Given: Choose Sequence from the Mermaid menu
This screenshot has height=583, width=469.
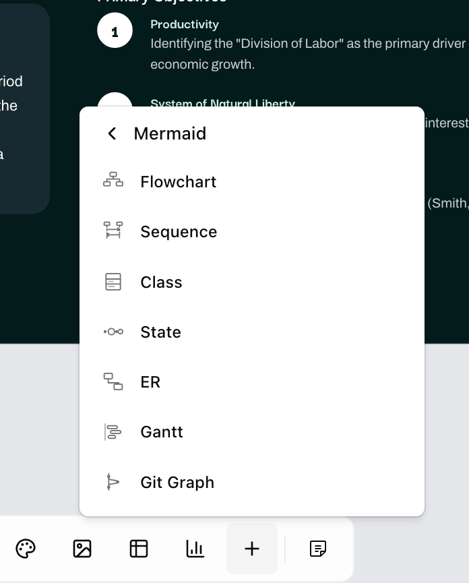Looking at the screenshot, I should tap(252, 232).
